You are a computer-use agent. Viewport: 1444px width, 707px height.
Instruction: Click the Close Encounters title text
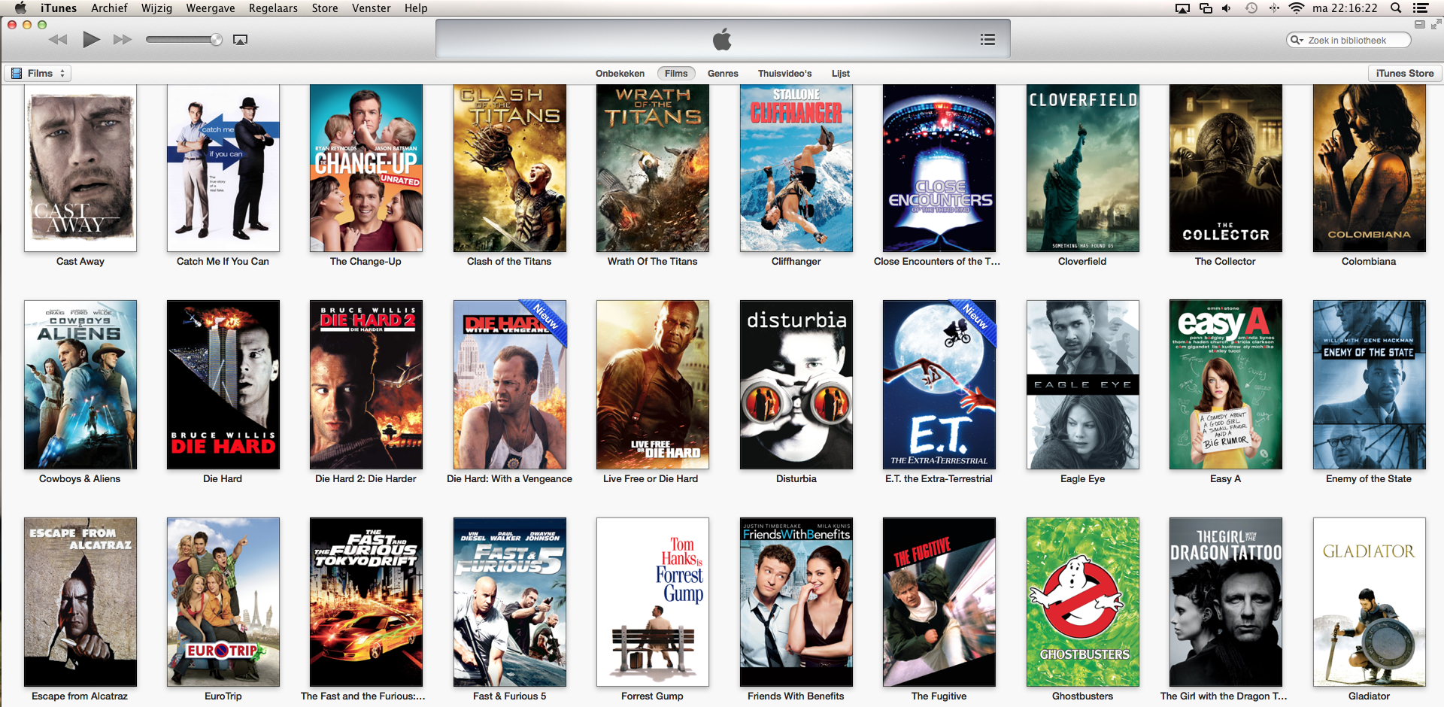937,262
